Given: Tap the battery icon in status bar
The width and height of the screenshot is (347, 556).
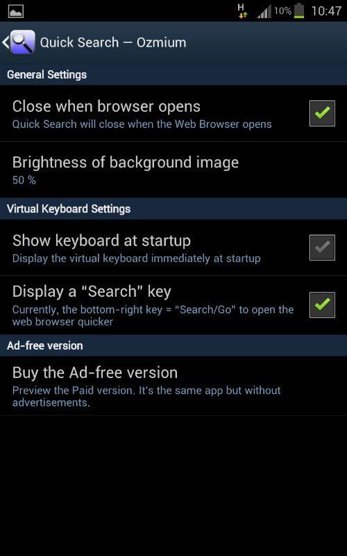Looking at the screenshot, I should pyautogui.click(x=299, y=10).
